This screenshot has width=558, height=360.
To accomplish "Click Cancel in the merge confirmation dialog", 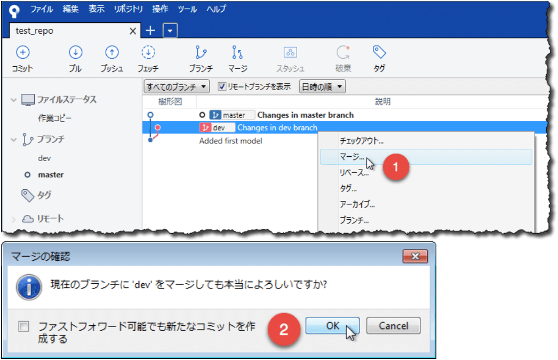I will click(x=393, y=326).
